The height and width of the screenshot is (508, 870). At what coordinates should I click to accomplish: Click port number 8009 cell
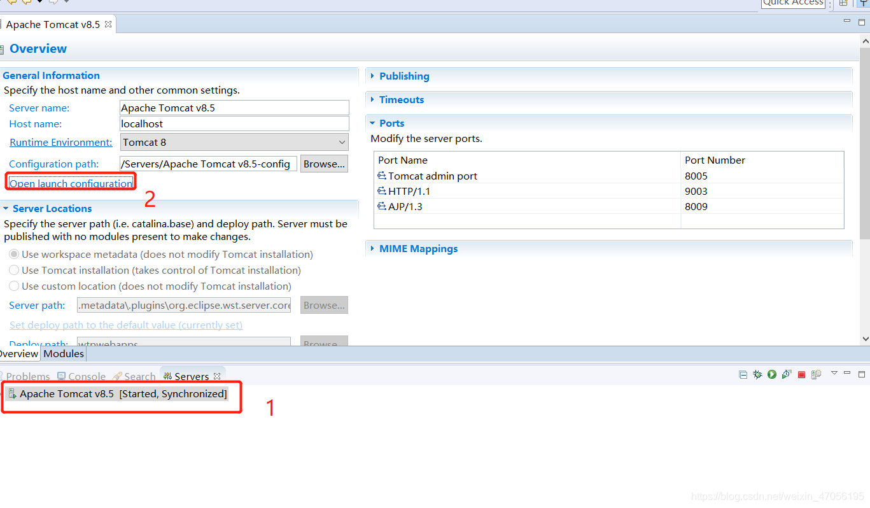click(x=762, y=206)
